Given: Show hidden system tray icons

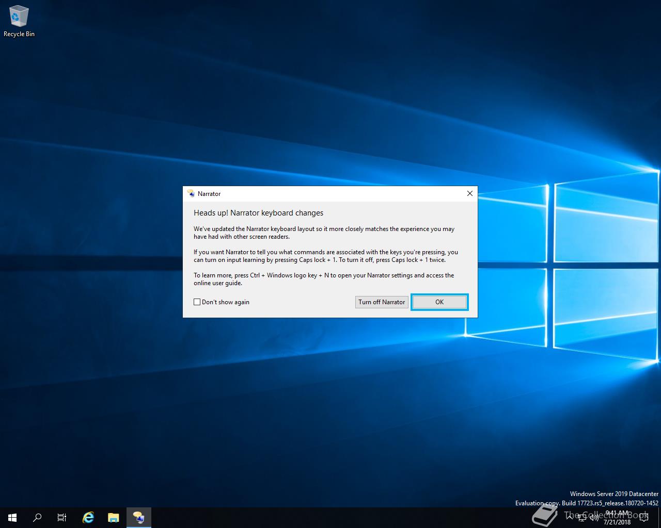Looking at the screenshot, I should 570,517.
